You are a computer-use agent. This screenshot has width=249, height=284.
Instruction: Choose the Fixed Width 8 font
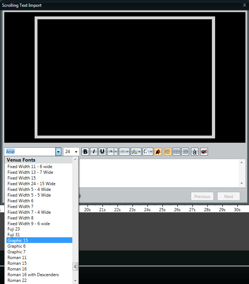click(39, 218)
